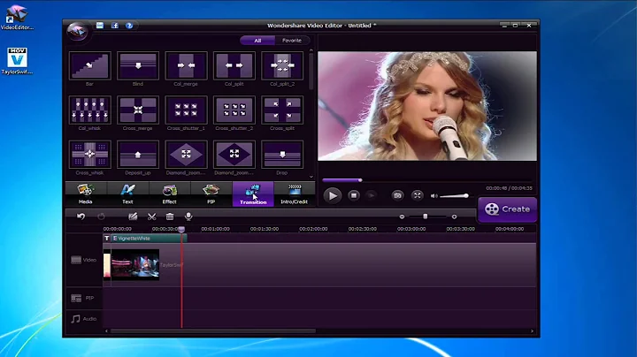Select the Blind transition thumbnail
Screen dimensions: 637x357
(138, 65)
